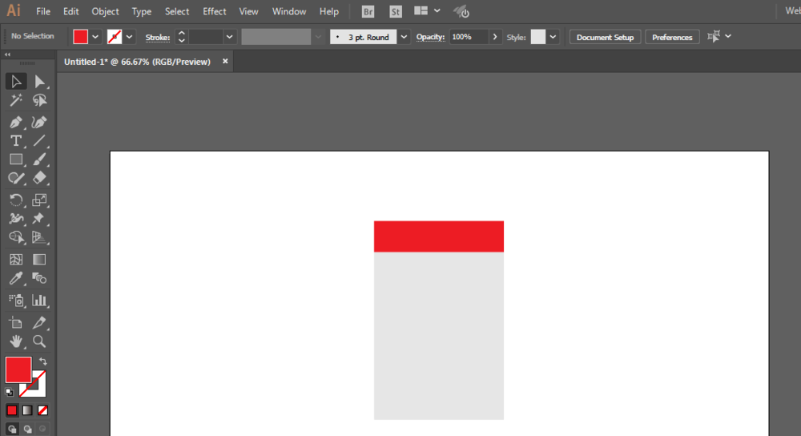
Task: Select the Eyedropper tool
Action: pyautogui.click(x=15, y=279)
